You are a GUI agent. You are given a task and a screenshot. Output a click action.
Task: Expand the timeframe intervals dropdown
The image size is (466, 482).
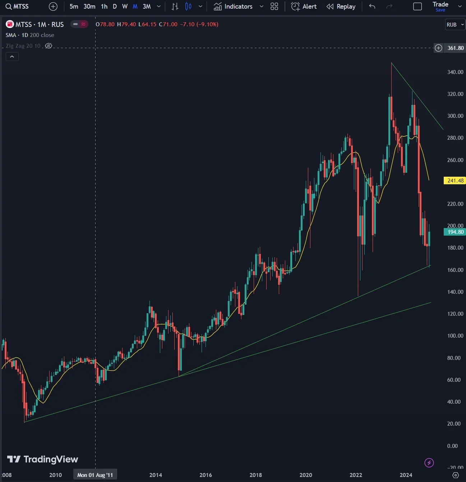pos(159,6)
